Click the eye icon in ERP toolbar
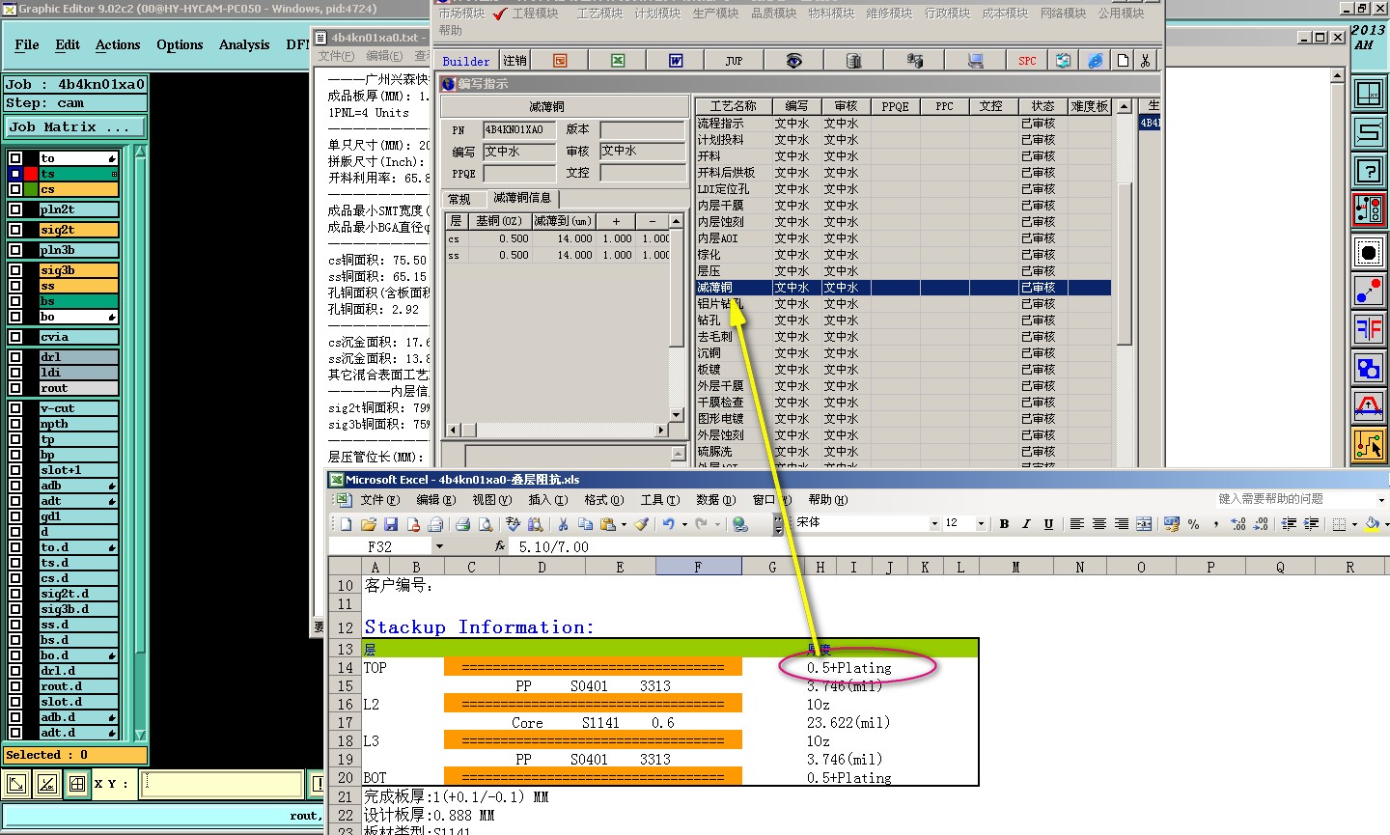 click(x=793, y=60)
